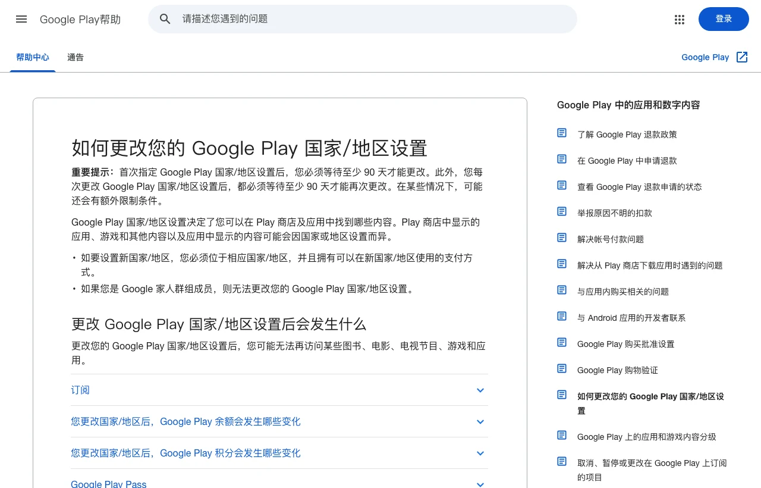761x488 pixels.
Task: Click article icon beside Google Play 上的应用和游戏内容分级
Action: coord(562,435)
